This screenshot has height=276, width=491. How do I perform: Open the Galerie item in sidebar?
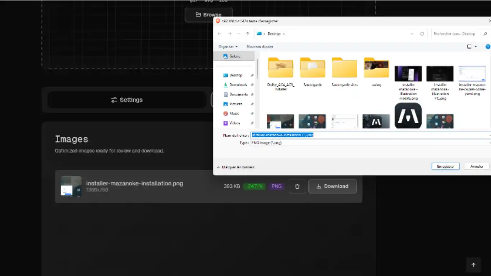coord(234,56)
